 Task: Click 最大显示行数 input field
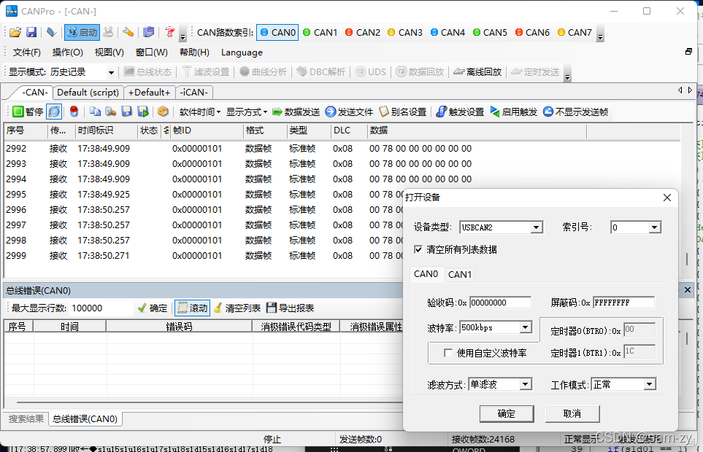pos(101,308)
